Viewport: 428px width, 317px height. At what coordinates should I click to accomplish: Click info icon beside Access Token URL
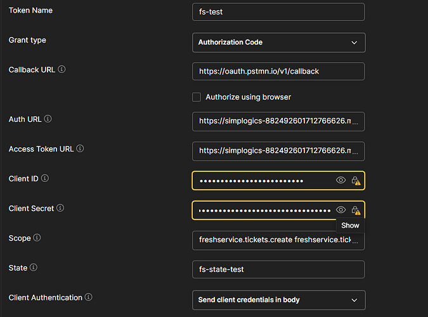(80, 149)
